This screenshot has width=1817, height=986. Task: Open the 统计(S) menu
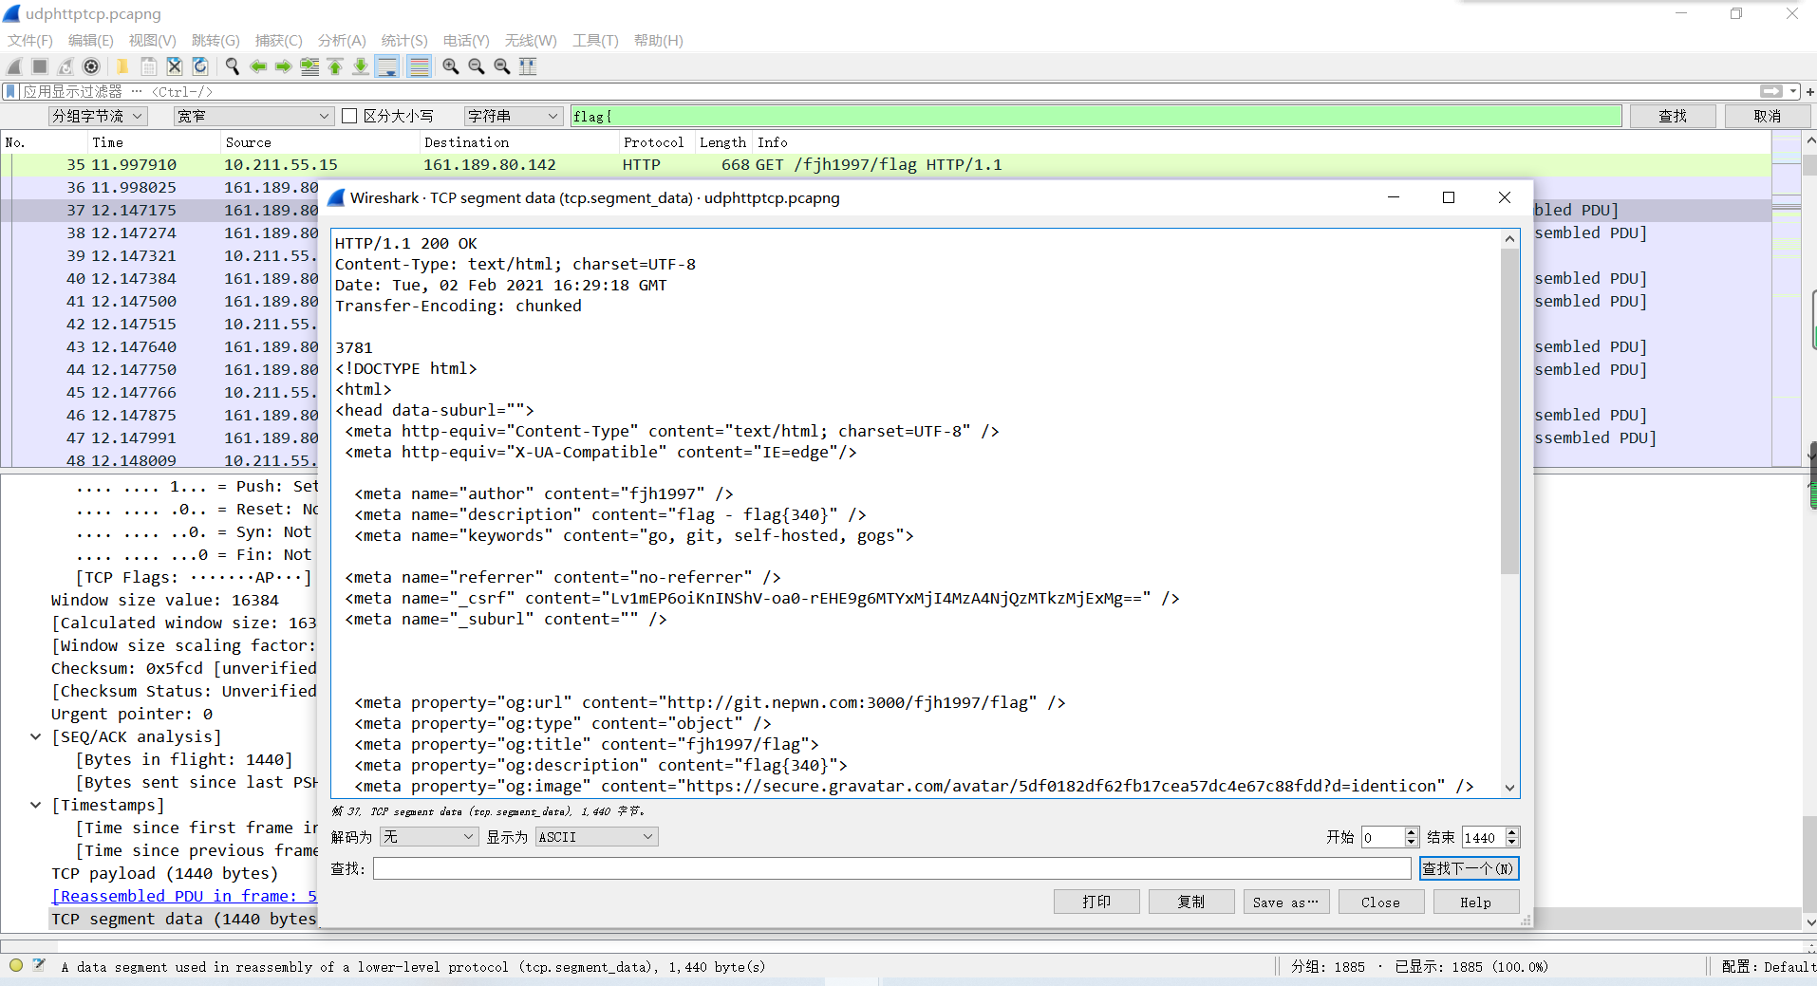403,40
